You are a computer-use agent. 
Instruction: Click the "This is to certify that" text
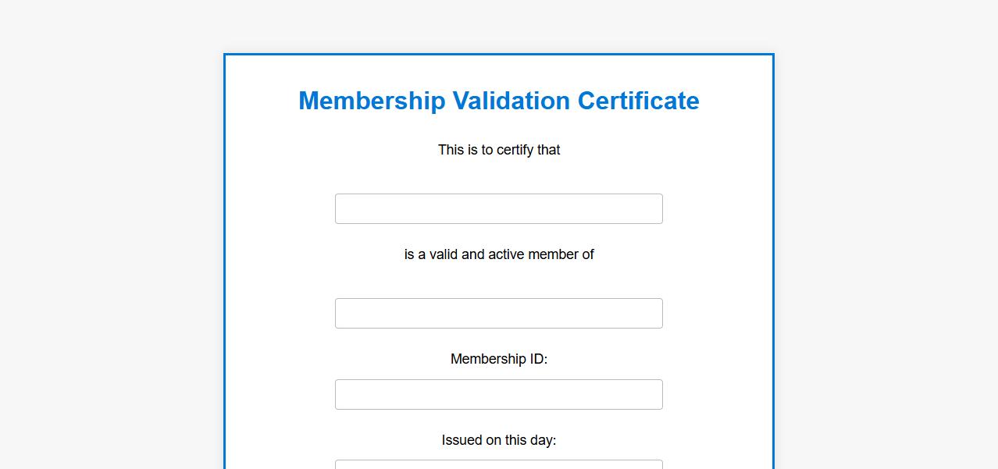498,150
